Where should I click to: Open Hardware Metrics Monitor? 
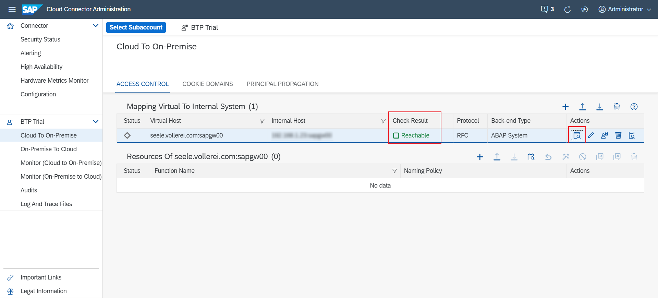pyautogui.click(x=54, y=81)
